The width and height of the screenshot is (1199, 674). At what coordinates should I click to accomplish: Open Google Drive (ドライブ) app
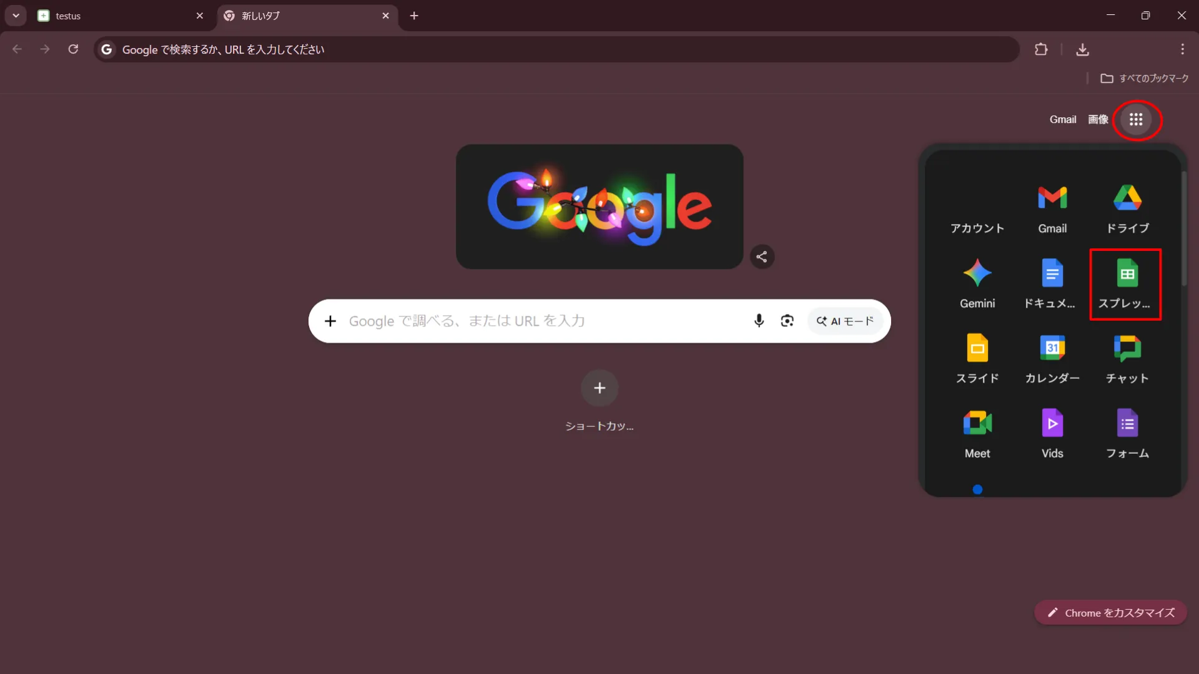point(1127,210)
